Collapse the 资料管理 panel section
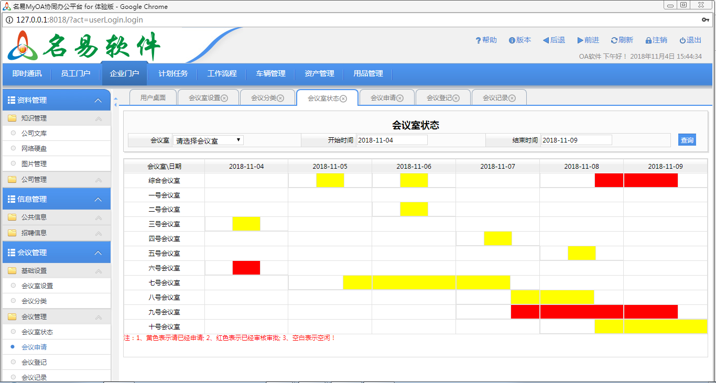This screenshot has height=383, width=716. (x=98, y=100)
